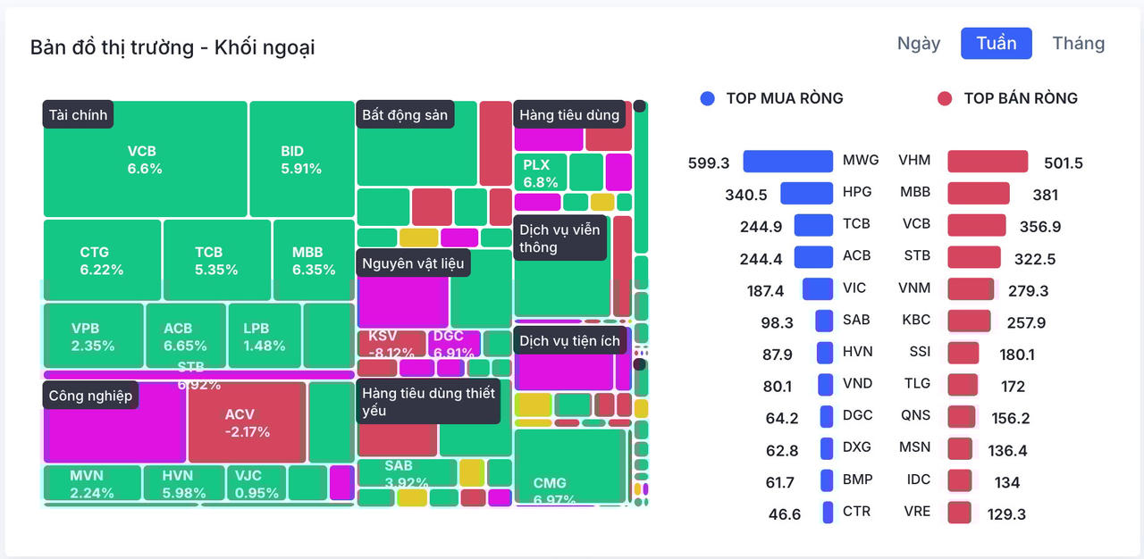The height and width of the screenshot is (559, 1144).
Task: Select the HPG ticker in net-buy list
Action: [856, 192]
